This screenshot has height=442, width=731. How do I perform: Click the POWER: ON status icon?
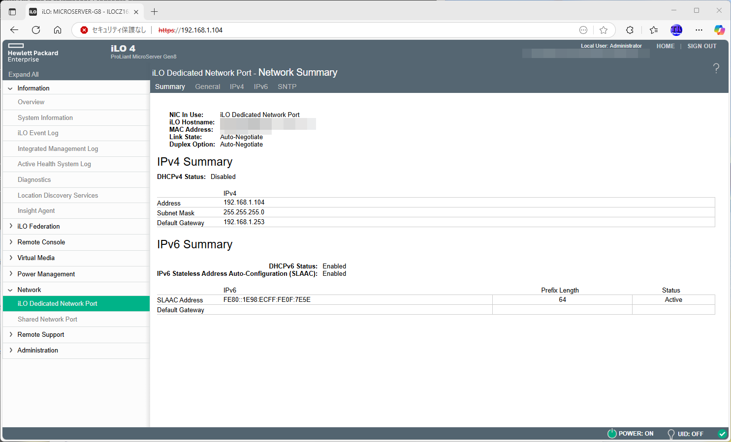612,433
